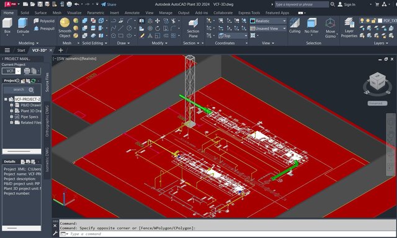Image resolution: width=397 pixels, height=238 pixels.
Task: Expand the Modeling panel dropdown
Action: [29, 43]
